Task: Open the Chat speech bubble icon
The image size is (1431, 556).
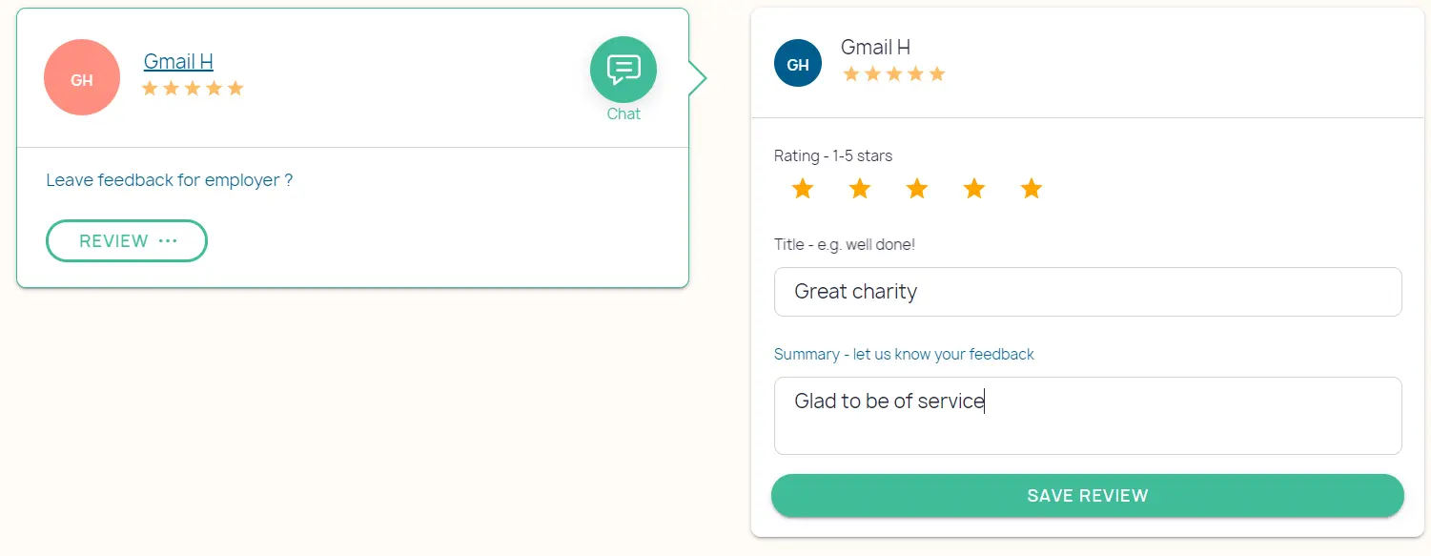Action: (x=624, y=70)
